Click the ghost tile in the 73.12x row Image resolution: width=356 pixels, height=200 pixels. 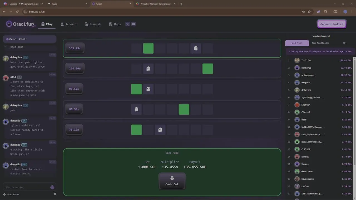[x=160, y=130]
